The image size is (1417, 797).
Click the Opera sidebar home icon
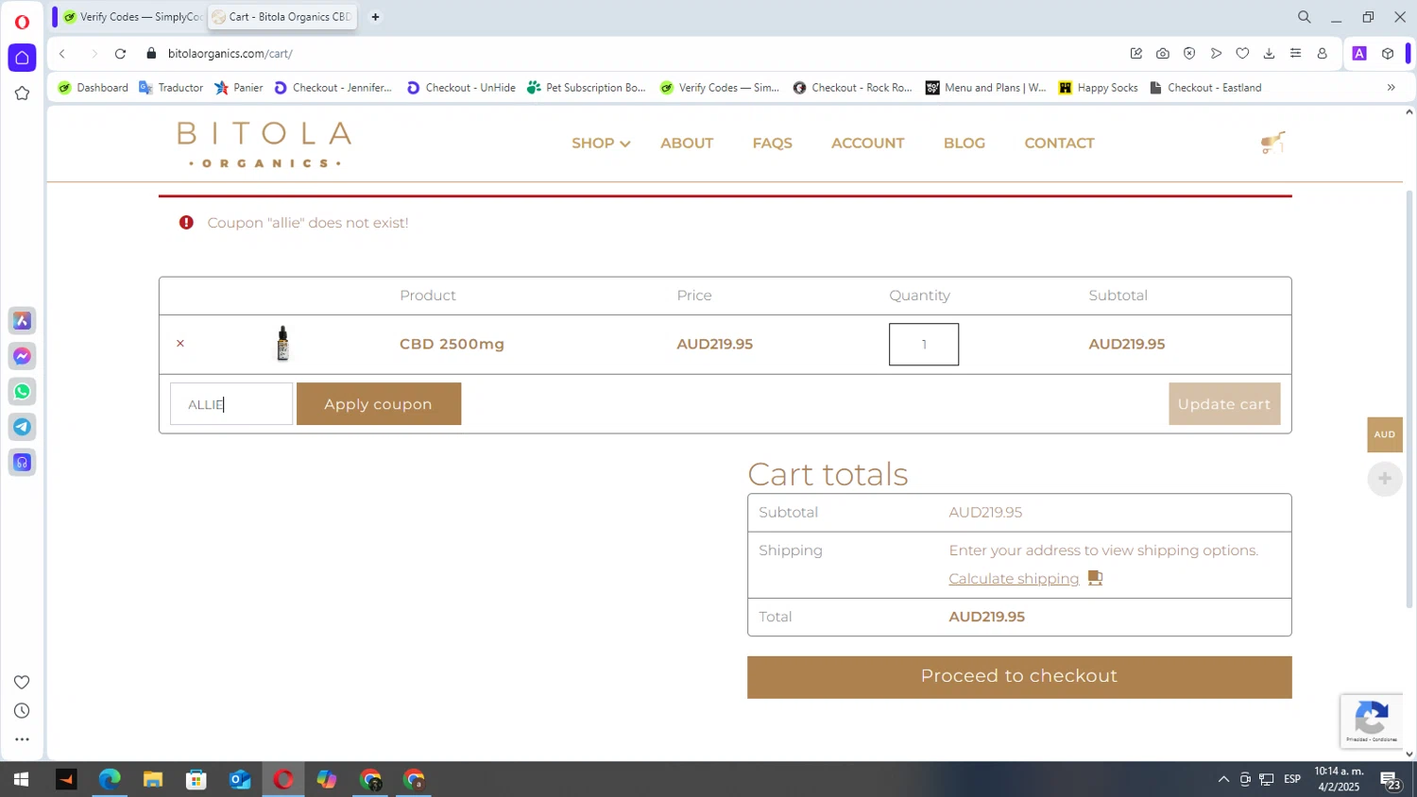[22, 58]
